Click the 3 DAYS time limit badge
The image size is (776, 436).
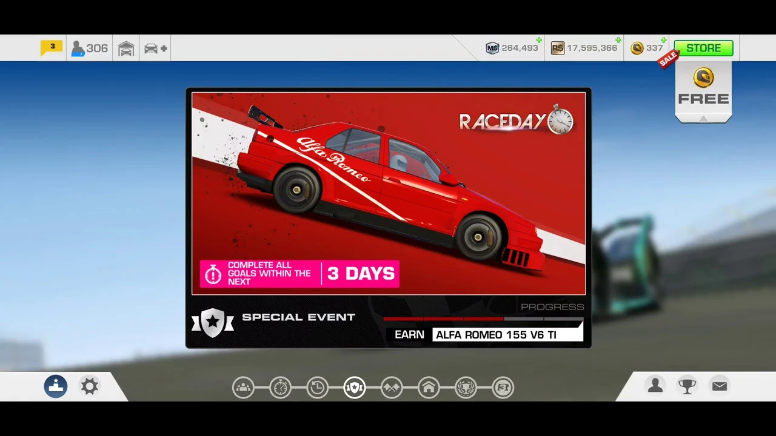coord(361,274)
